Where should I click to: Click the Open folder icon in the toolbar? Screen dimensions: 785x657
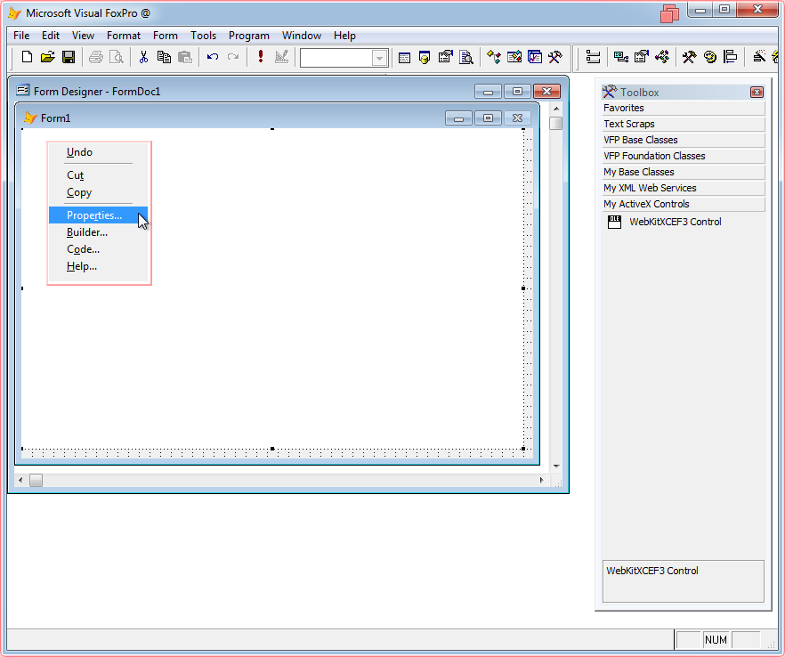[x=47, y=57]
